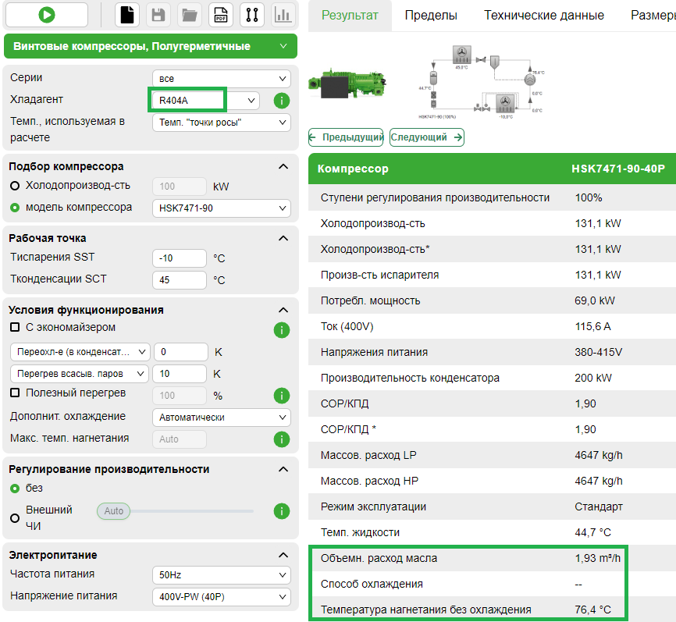The height and width of the screenshot is (622, 676).
Task: Open the 'Технические данные' tab
Action: tap(543, 16)
